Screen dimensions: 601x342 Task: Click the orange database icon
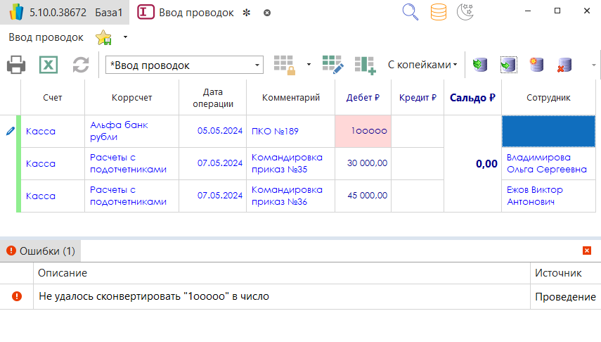(x=438, y=12)
